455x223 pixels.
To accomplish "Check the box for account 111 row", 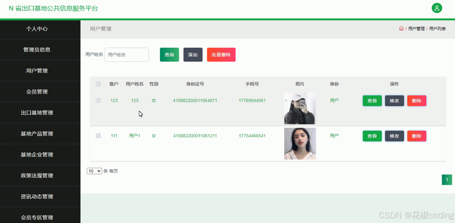I will 98,136.
